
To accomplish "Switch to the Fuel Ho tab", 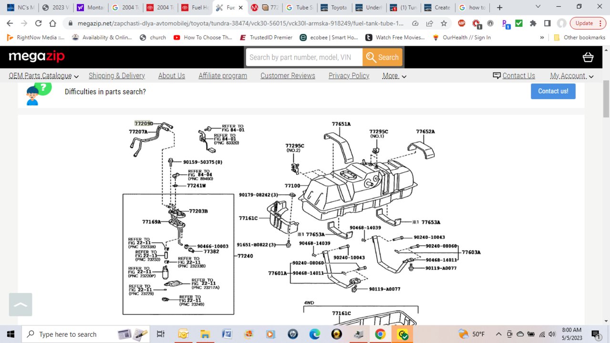I will [195, 8].
